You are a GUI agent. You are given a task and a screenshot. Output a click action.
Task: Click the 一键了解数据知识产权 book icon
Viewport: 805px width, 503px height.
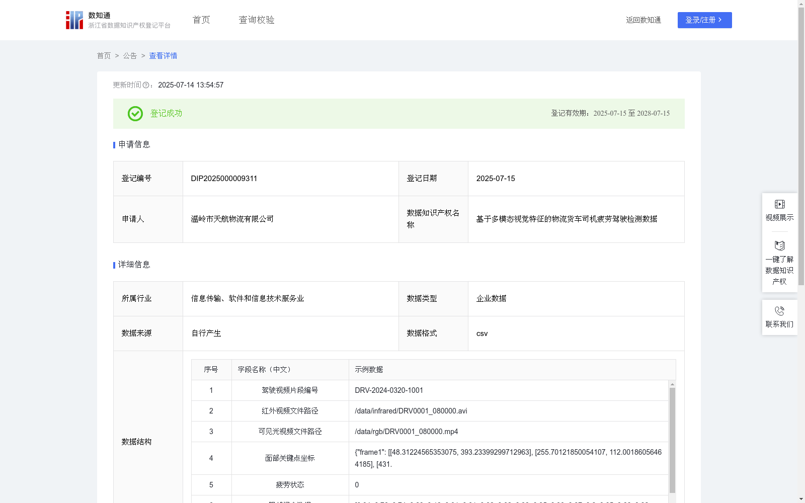[780, 246]
